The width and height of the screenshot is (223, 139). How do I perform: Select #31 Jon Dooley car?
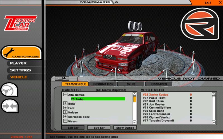pyautogui.click(x=168, y=105)
